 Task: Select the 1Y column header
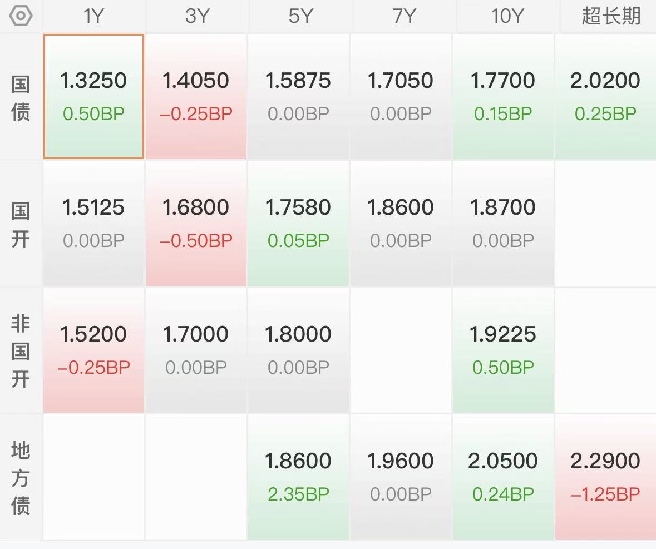coord(93,16)
